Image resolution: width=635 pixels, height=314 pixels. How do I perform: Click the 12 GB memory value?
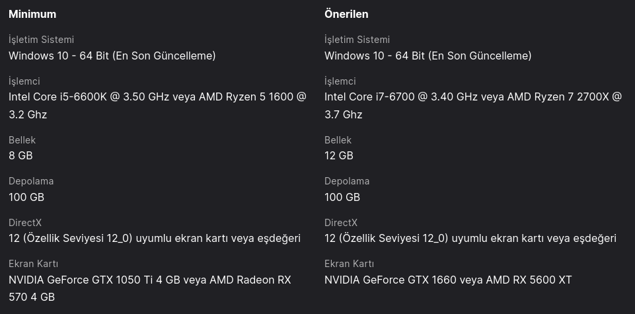338,155
